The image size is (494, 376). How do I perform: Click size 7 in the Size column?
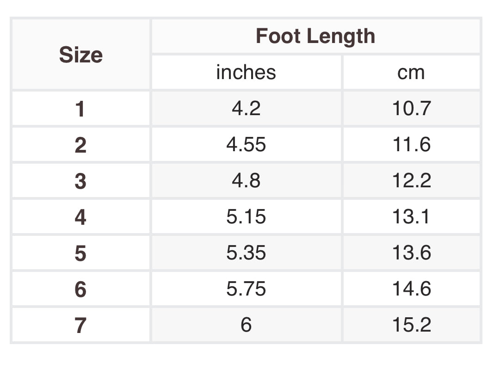pyautogui.click(x=80, y=325)
